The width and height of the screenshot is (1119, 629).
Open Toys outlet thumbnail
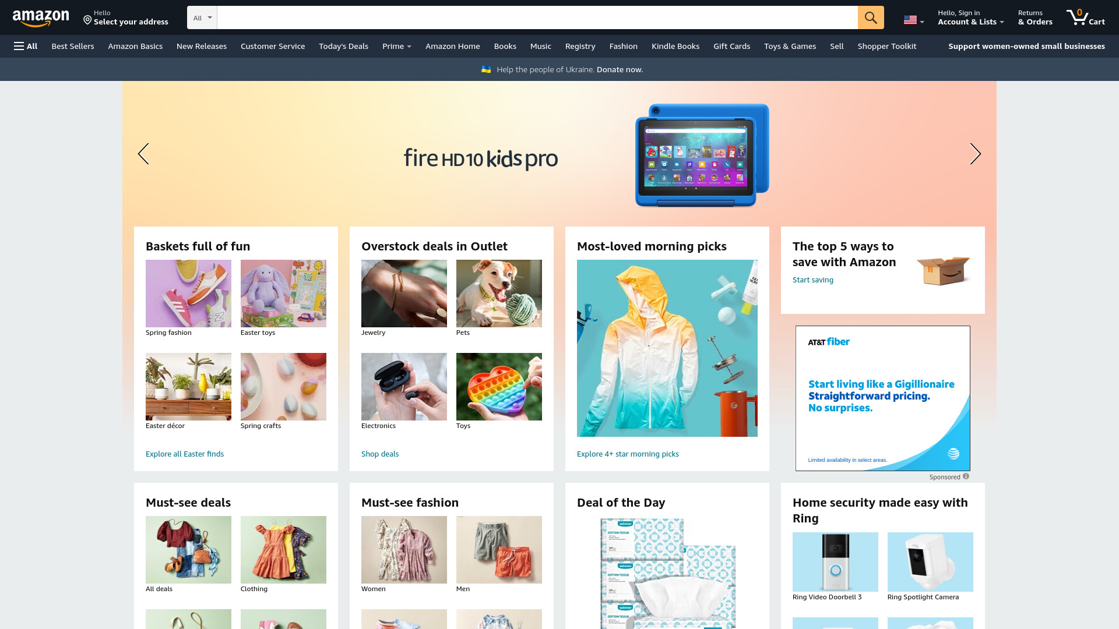point(499,387)
